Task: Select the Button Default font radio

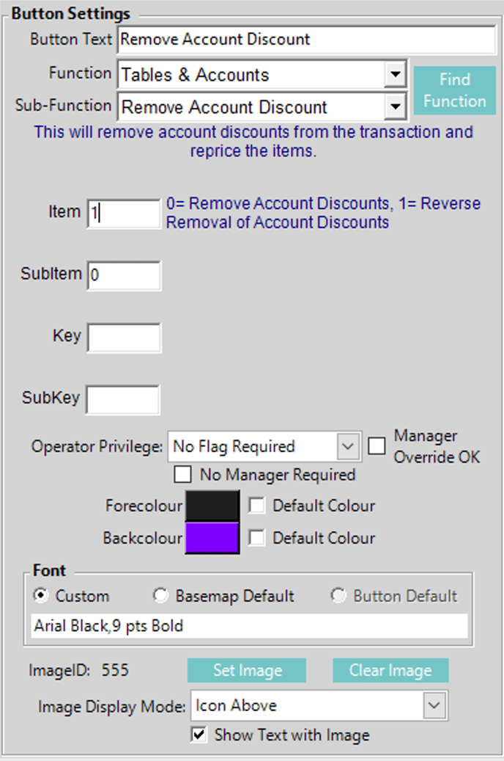Action: 338,595
